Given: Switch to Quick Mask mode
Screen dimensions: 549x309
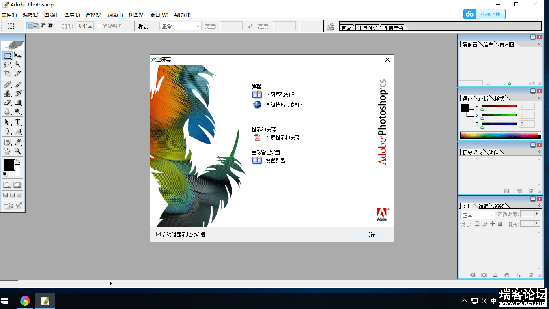Looking at the screenshot, I should coord(17,185).
